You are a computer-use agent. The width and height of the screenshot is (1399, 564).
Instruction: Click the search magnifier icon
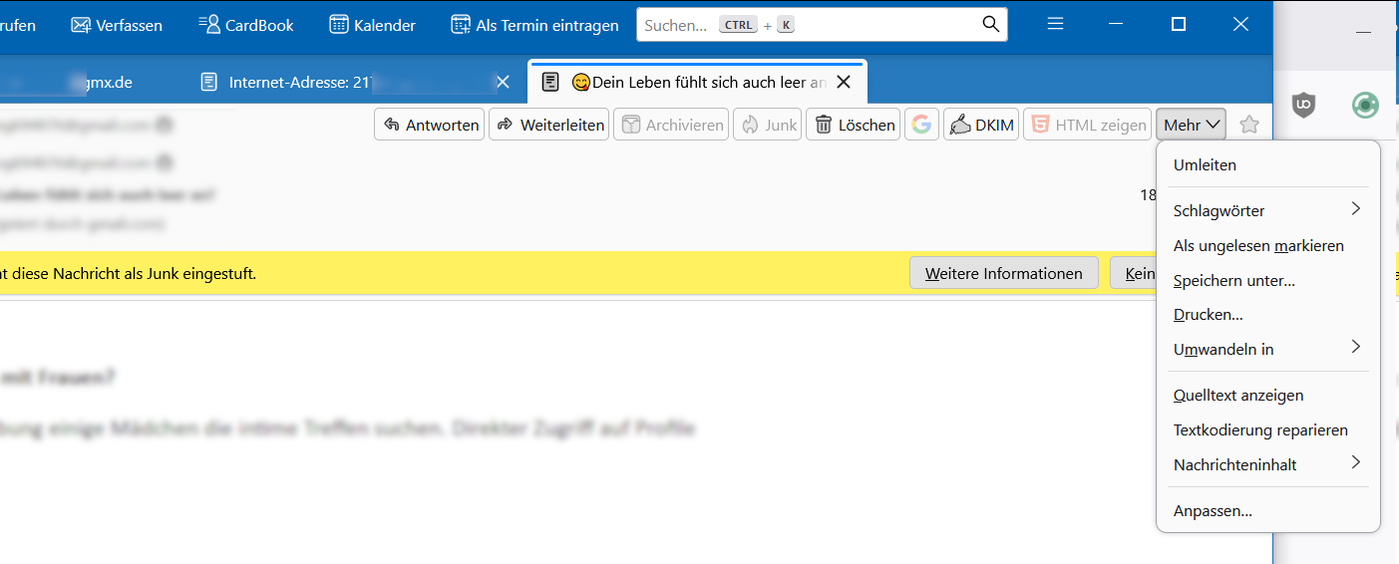(990, 25)
